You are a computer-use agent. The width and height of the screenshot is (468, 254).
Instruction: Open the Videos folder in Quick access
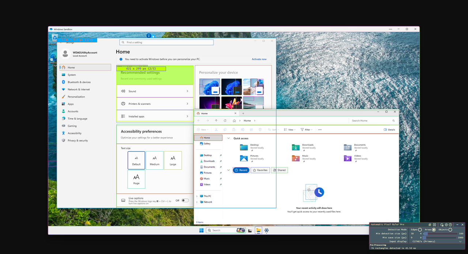(356, 158)
